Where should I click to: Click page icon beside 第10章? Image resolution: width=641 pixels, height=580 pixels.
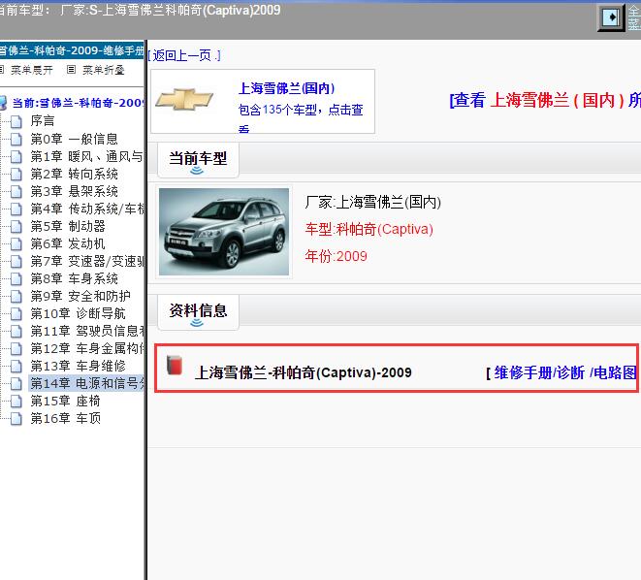[16, 314]
